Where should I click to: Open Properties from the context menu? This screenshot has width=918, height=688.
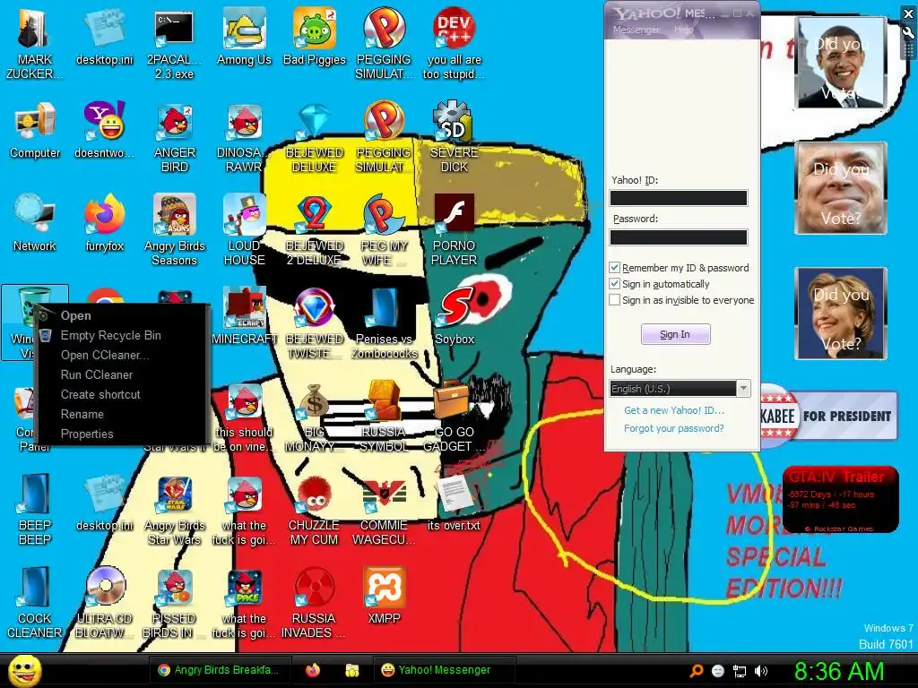pos(122,434)
